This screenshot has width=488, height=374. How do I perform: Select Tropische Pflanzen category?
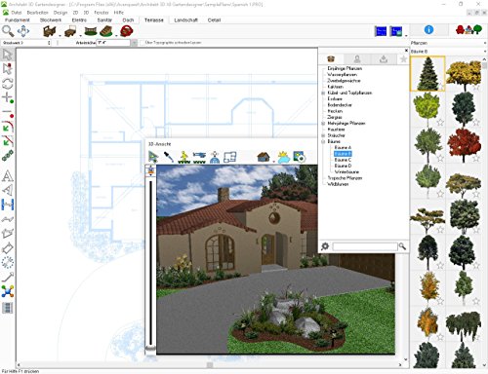point(345,178)
